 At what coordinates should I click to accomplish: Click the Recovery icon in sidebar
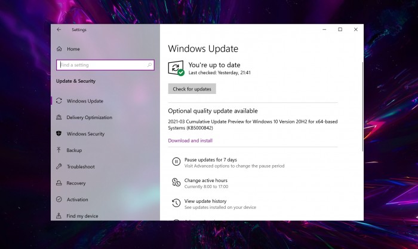[59, 183]
